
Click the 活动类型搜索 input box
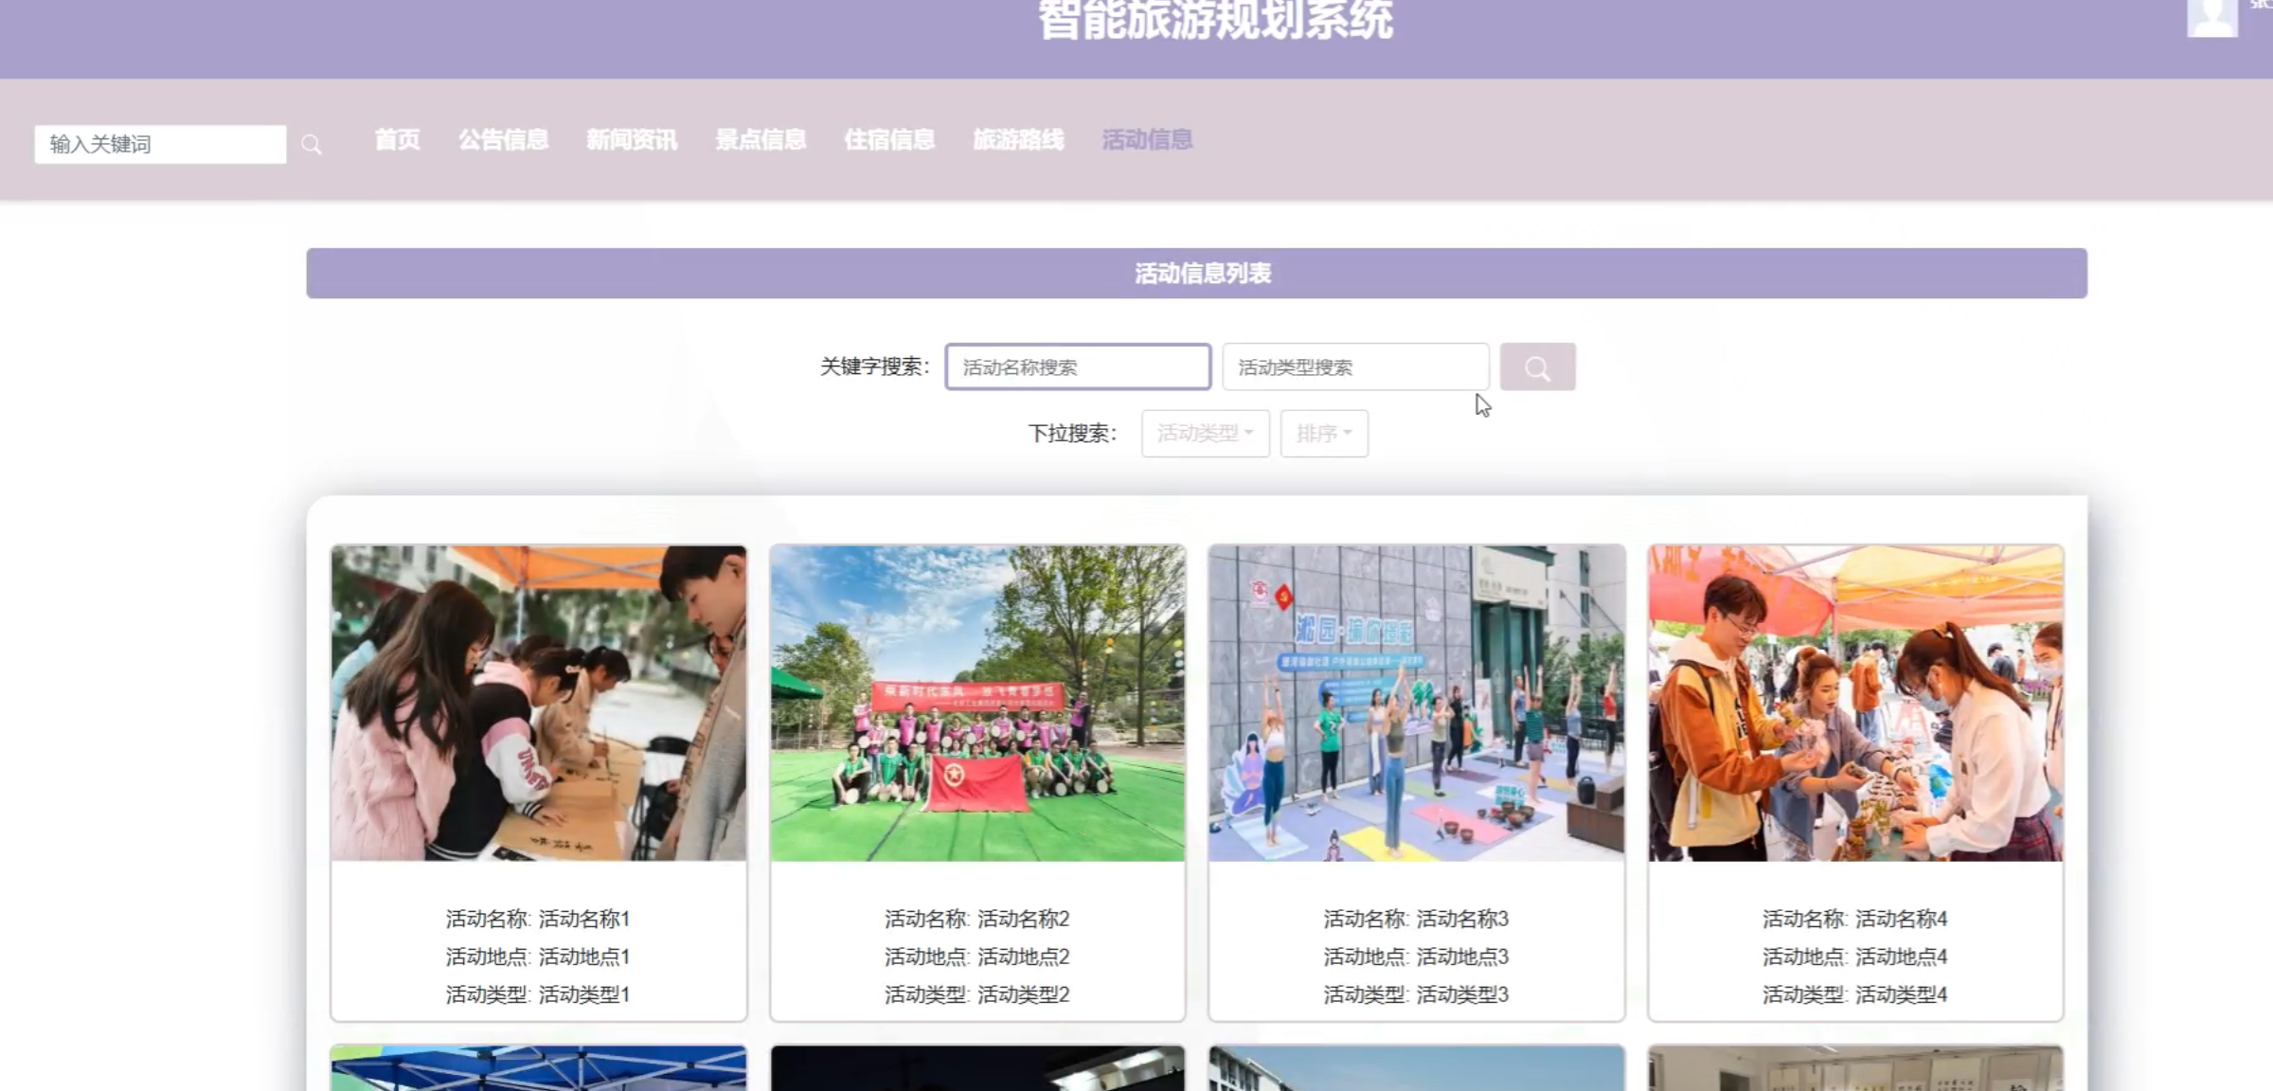1354,367
